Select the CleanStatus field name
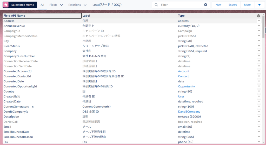The width and height of the screenshot is (266, 145). 11,46
